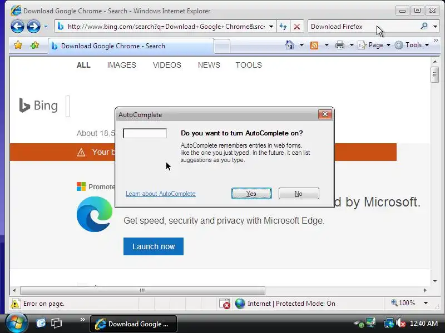Click the 12:40 AM clock
Screen dimensions: 445x333
coord(424,323)
